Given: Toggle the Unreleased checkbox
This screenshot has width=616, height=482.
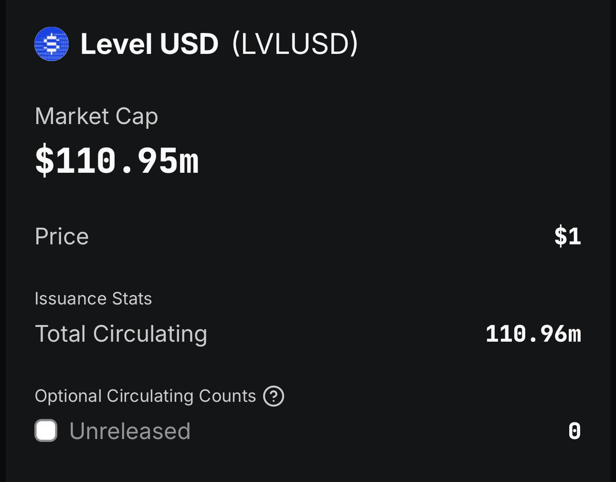Looking at the screenshot, I should click(46, 431).
